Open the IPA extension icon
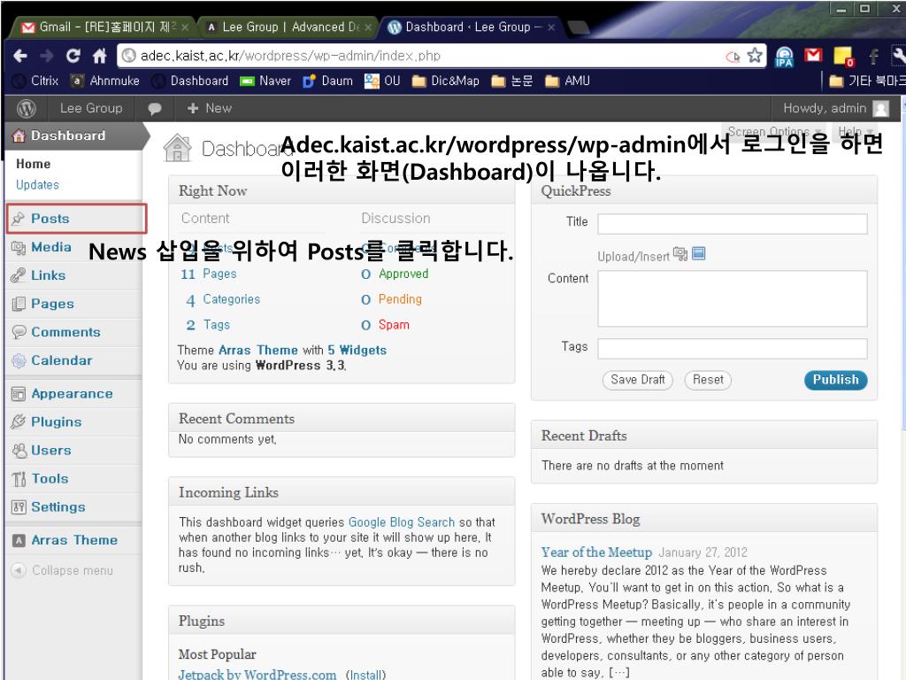Image resolution: width=906 pixels, height=680 pixels. click(784, 57)
